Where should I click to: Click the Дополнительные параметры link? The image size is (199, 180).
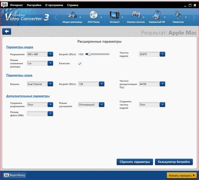click(28, 96)
